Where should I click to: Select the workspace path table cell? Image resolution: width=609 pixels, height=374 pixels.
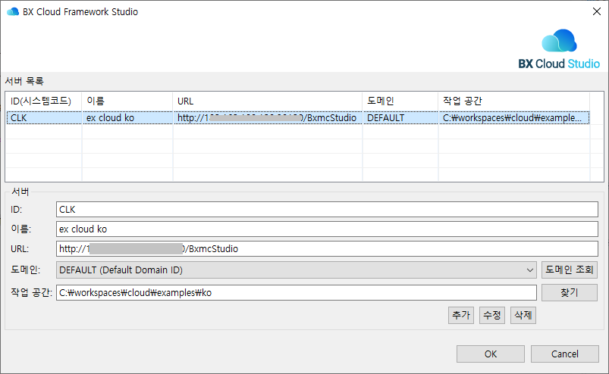(x=514, y=118)
